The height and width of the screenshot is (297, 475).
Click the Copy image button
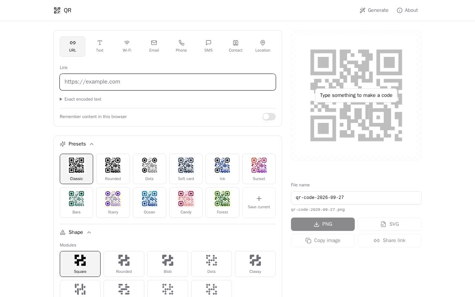pos(323,241)
